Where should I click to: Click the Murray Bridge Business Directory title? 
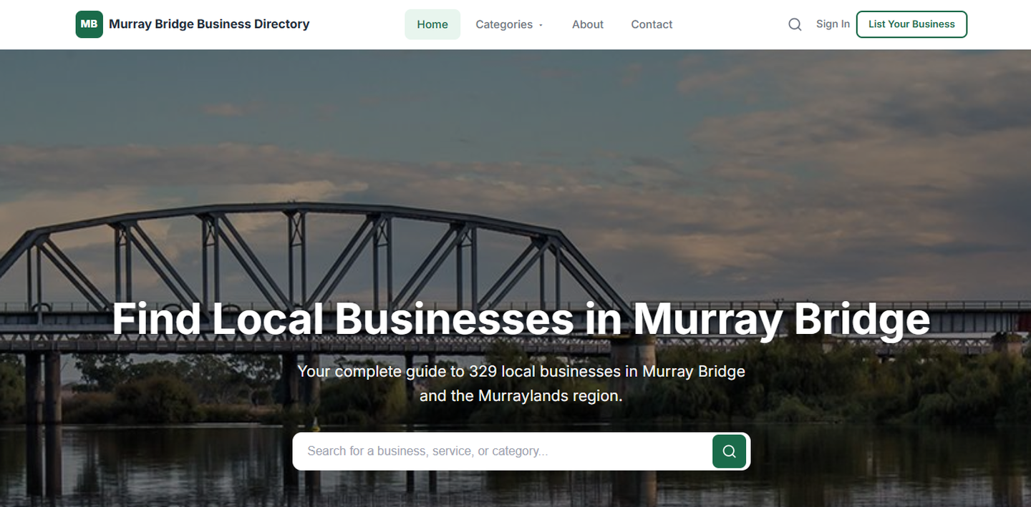209,24
